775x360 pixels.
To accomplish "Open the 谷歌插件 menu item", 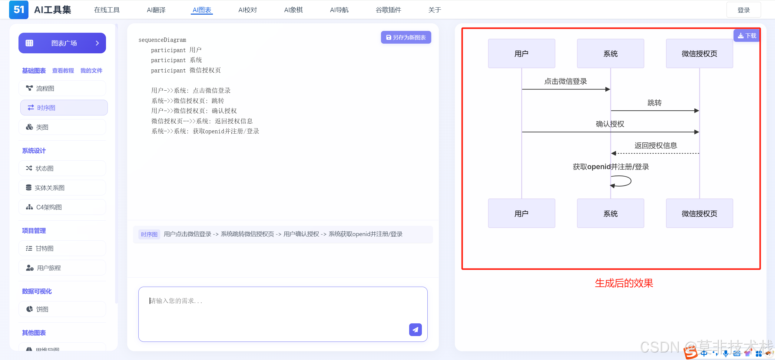I will point(388,10).
